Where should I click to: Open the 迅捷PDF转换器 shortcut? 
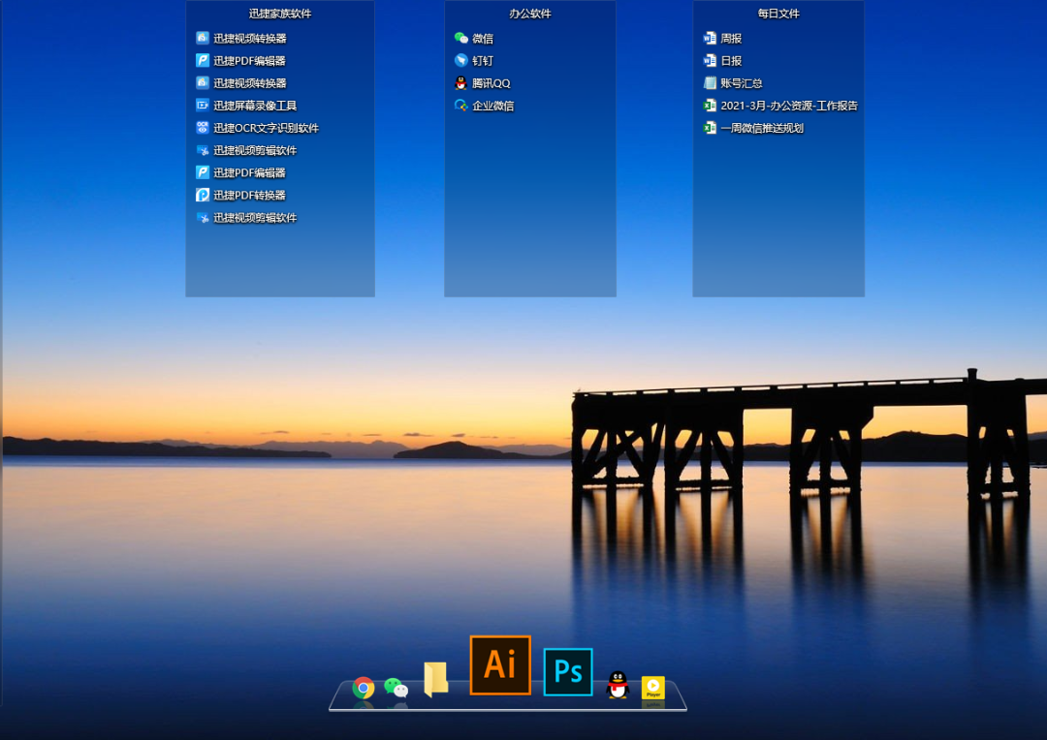pos(241,195)
